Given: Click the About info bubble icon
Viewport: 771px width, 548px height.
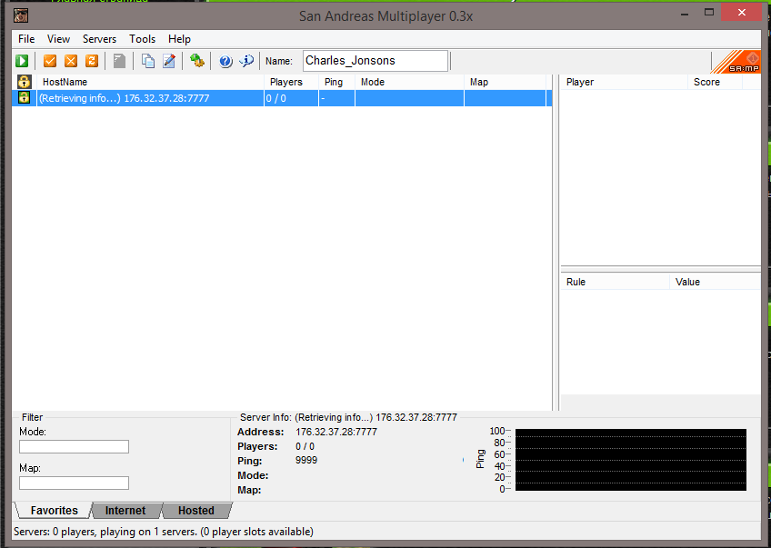Looking at the screenshot, I should click(246, 61).
